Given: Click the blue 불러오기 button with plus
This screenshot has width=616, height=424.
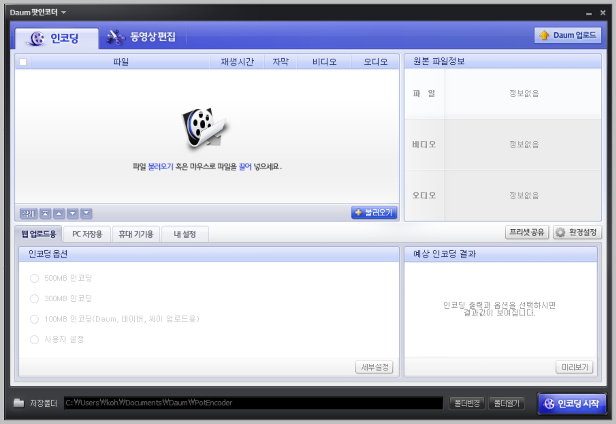Looking at the screenshot, I should click(374, 212).
